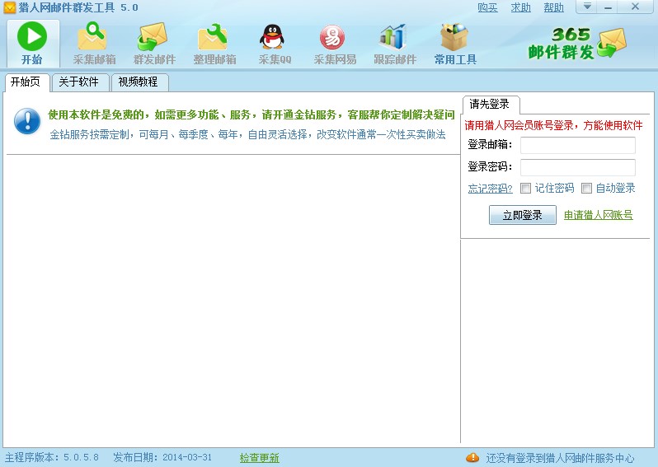The width and height of the screenshot is (658, 467).
Task: Switch to the 开始页 tab
Action: click(x=27, y=82)
